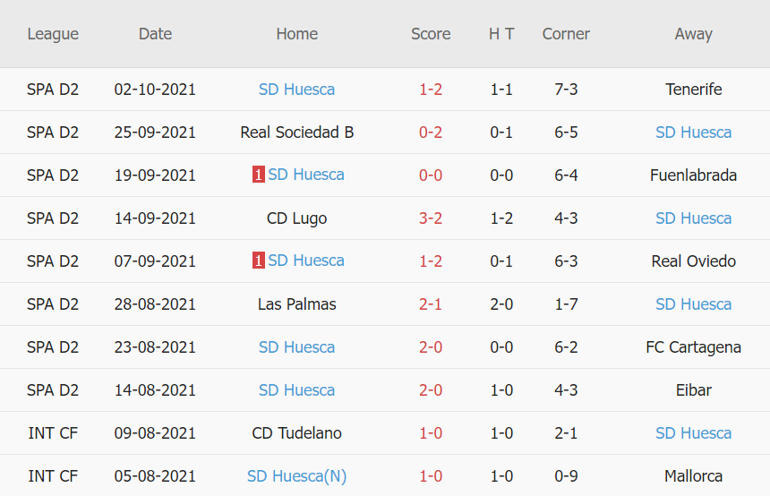770x496 pixels.
Task: Click the Away column header
Action: pyautogui.click(x=693, y=34)
